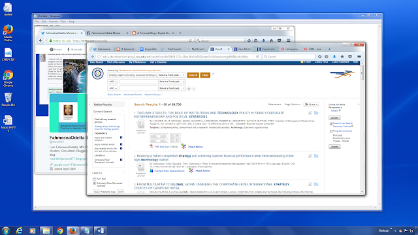Image resolution: width=418 pixels, height=235 pixels.
Task: Open the first AND operator dropdown
Action: click(x=113, y=82)
